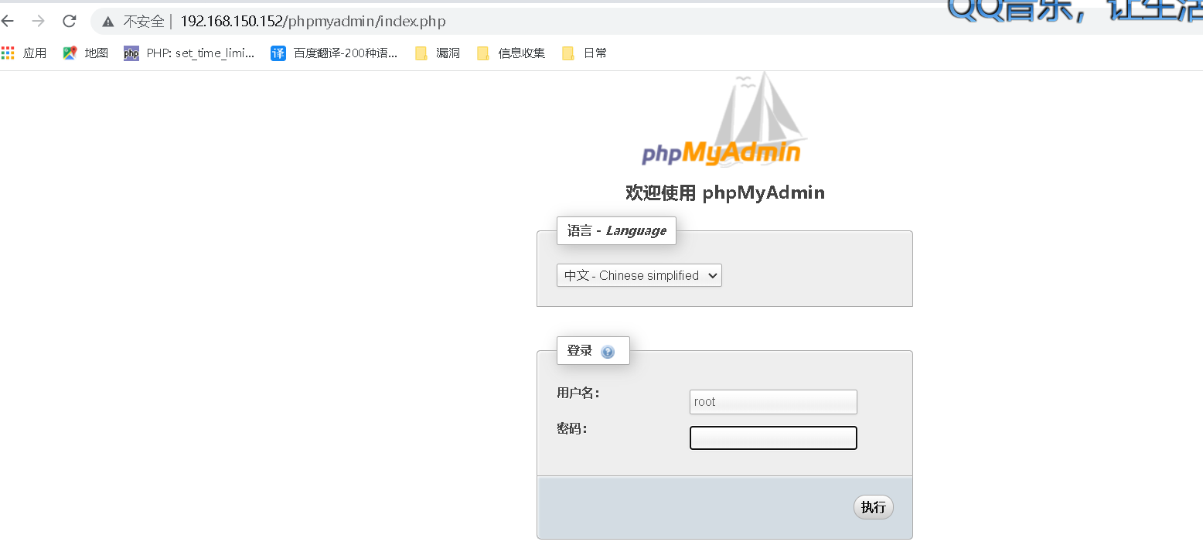1203x545 pixels.
Task: Reload the phpMyAdmin page
Action: coord(69,21)
